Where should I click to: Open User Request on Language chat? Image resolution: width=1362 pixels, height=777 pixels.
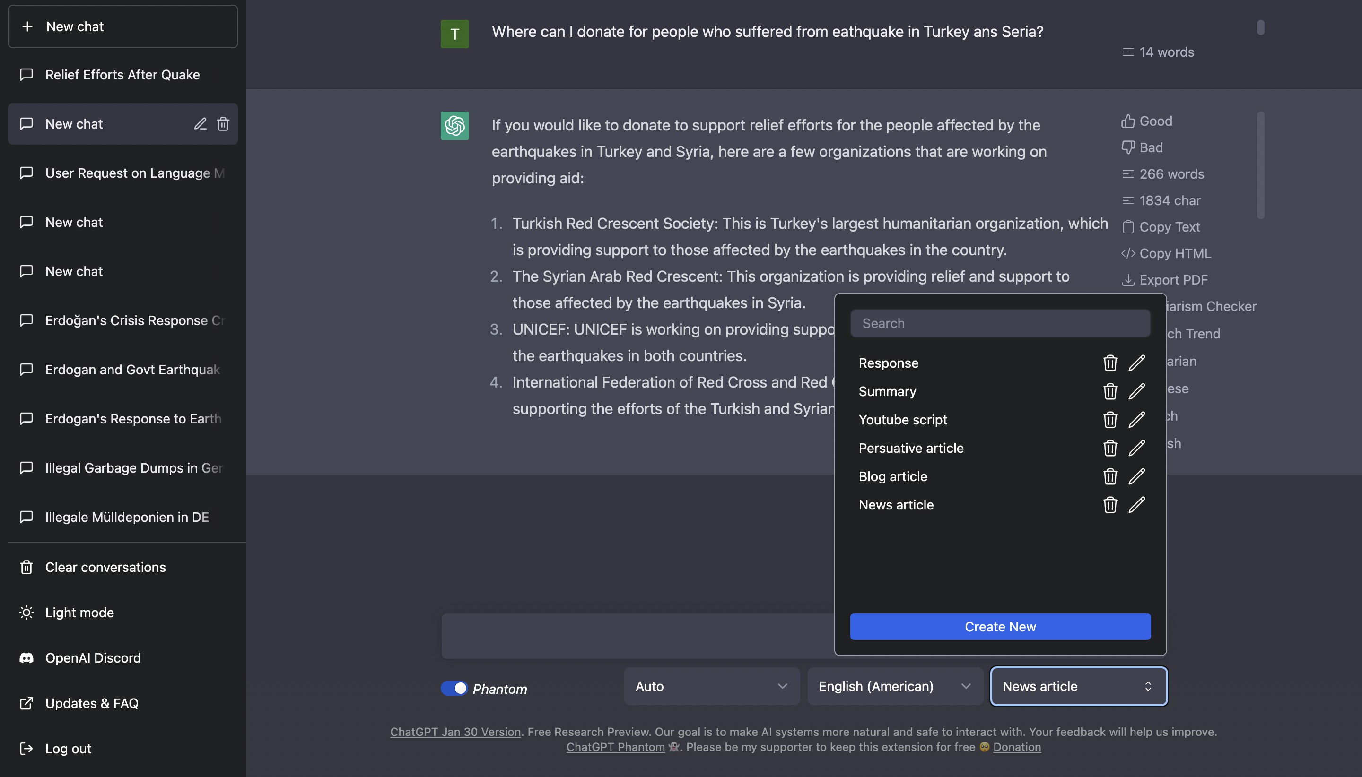point(123,173)
